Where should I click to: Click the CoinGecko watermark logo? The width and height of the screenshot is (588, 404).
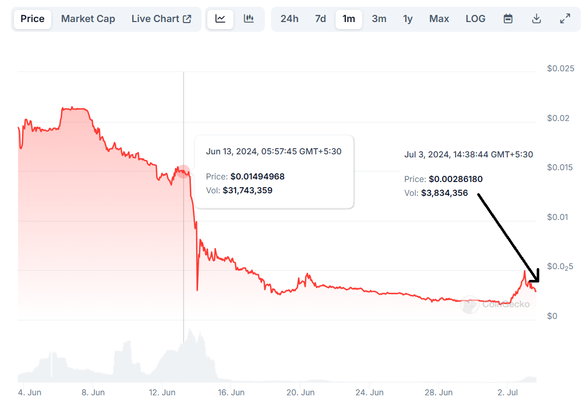[495, 304]
